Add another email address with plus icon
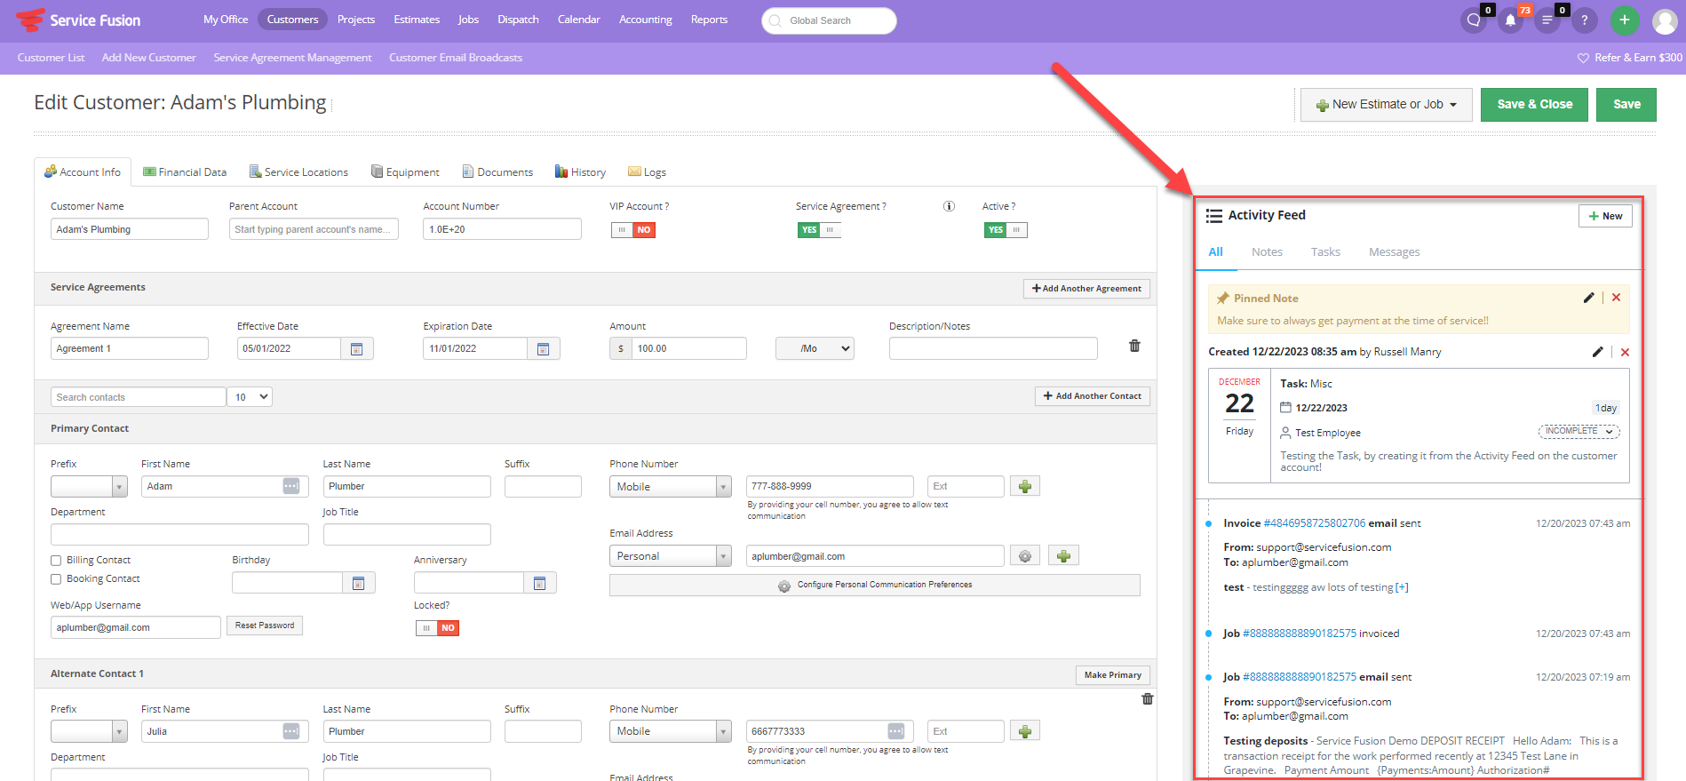 click(x=1063, y=556)
